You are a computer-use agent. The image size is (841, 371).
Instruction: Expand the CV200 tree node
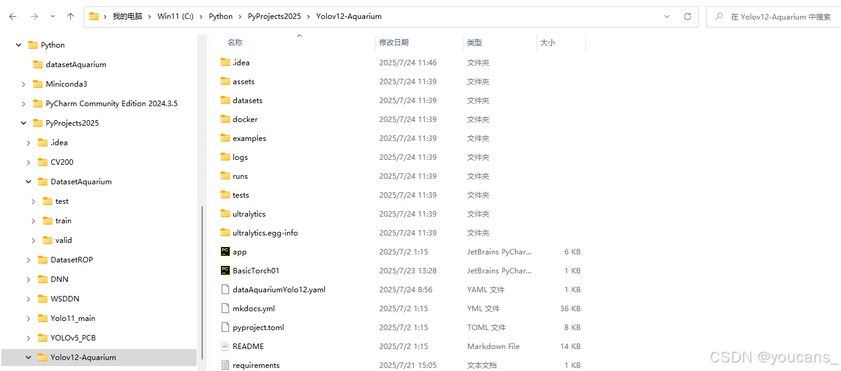28,162
